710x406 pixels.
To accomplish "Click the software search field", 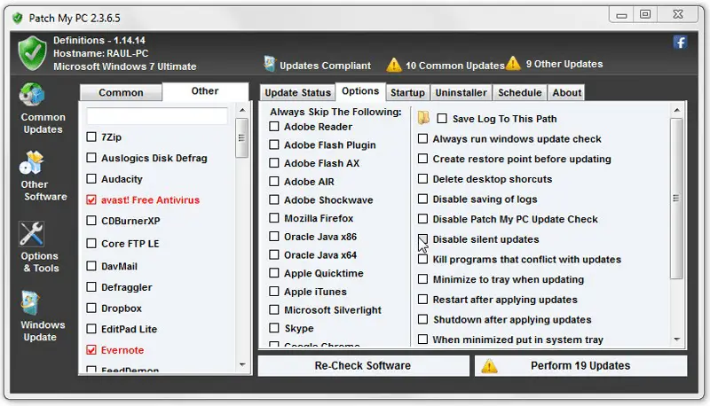I will point(157,116).
